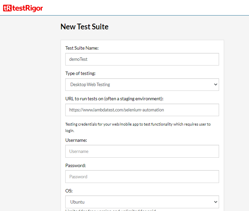Click the red tR logo mark
The image size is (249, 211).
pyautogui.click(x=7, y=8)
